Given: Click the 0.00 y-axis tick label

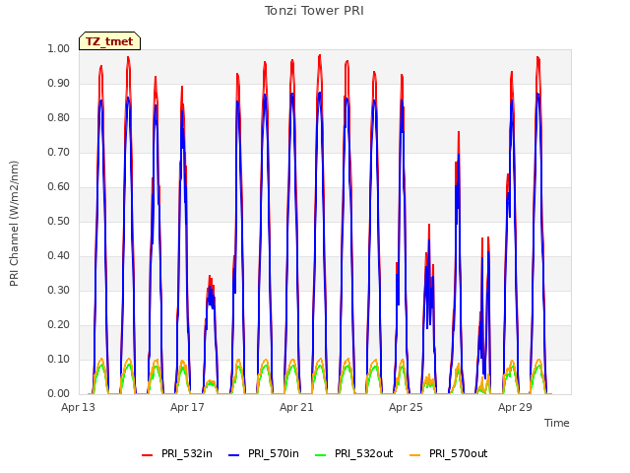Looking at the screenshot, I should click(59, 394).
